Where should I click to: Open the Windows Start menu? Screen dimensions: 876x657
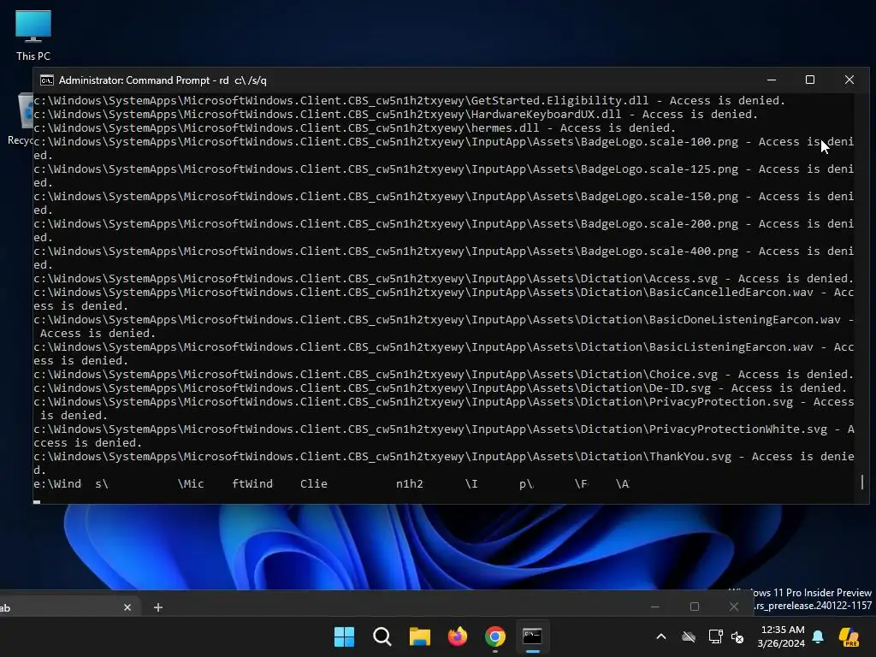(344, 636)
